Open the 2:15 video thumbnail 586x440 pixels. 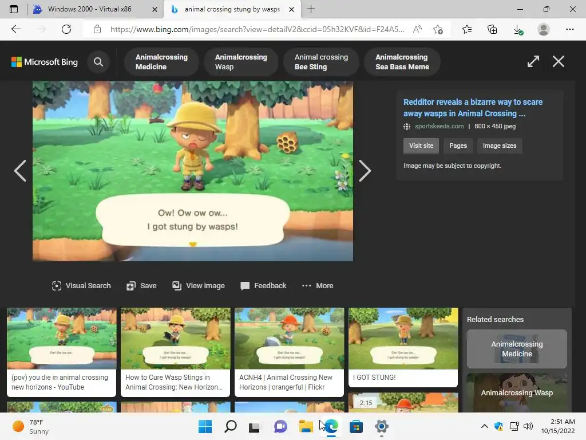click(403, 403)
